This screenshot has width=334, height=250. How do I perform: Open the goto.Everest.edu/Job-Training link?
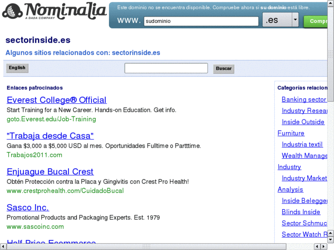point(51,119)
